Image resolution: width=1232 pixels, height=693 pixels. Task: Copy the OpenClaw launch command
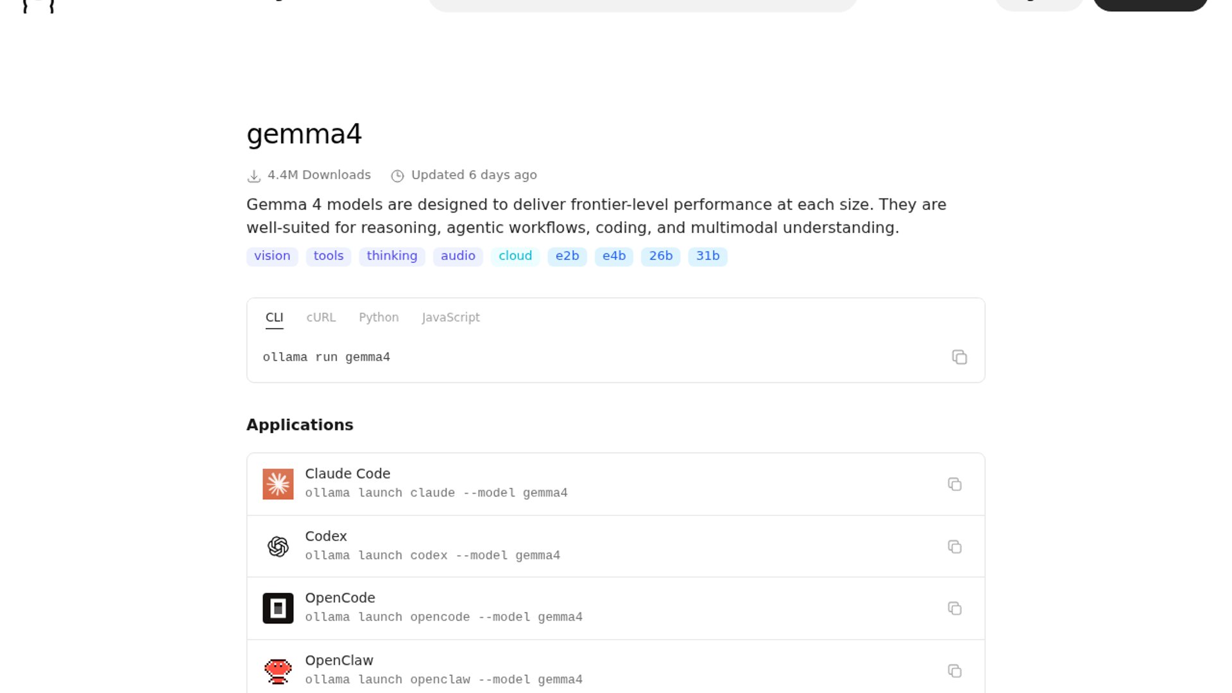(x=955, y=671)
